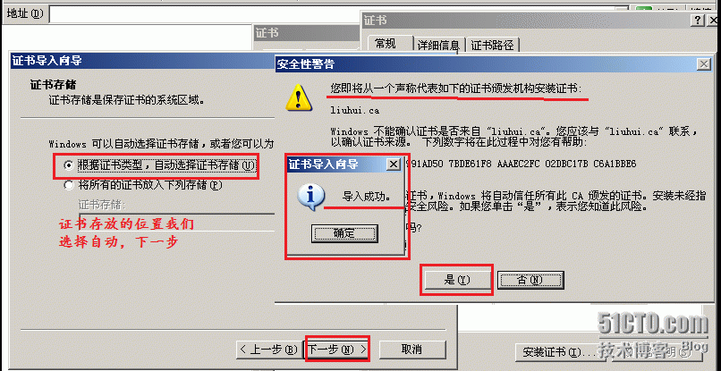Select 根据证书类型,自动选择证书存储 radio option

click(x=69, y=165)
